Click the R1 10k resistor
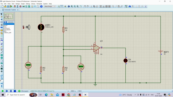This screenshot has height=97, width=173. (x=63, y=29)
